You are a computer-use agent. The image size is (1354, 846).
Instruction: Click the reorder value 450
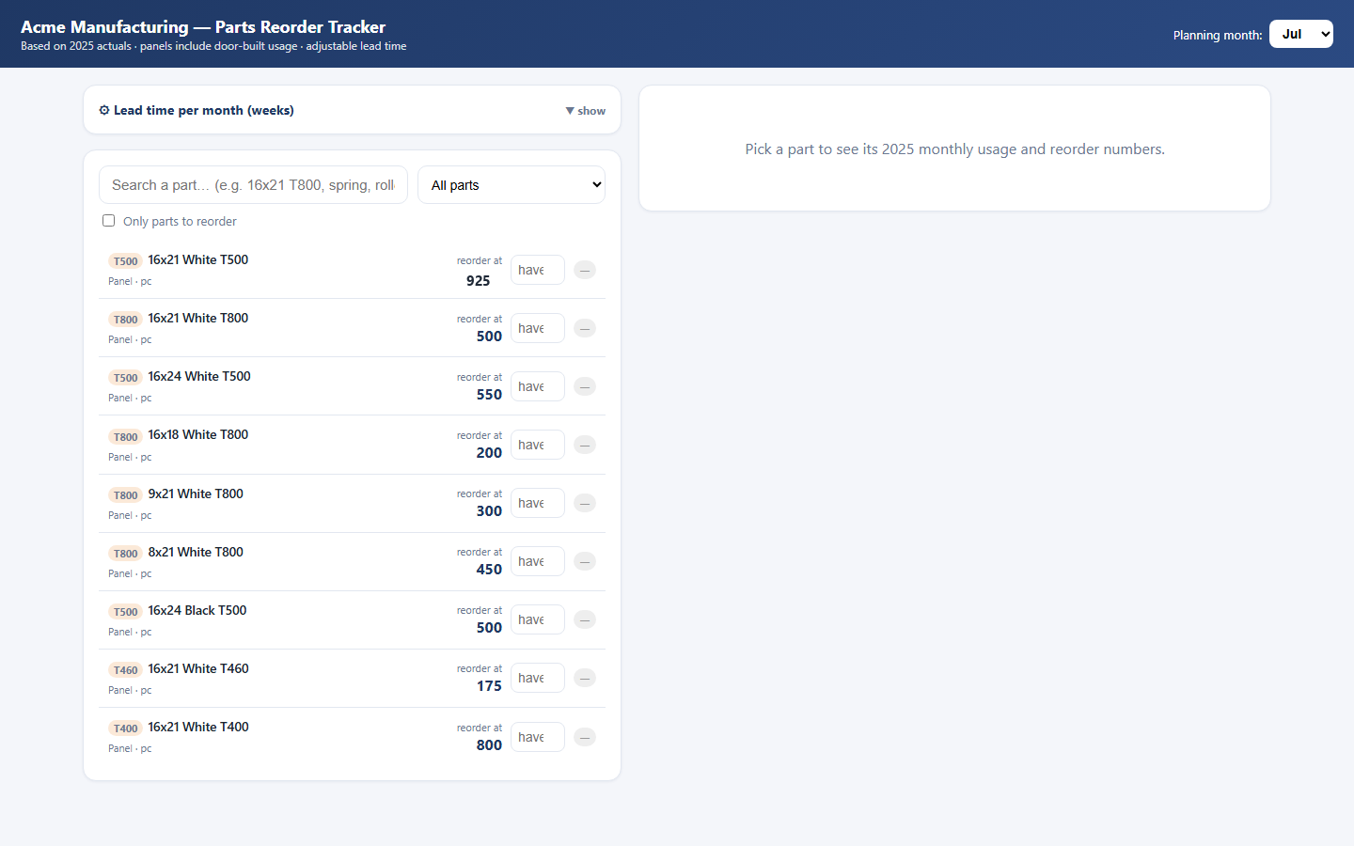click(489, 570)
